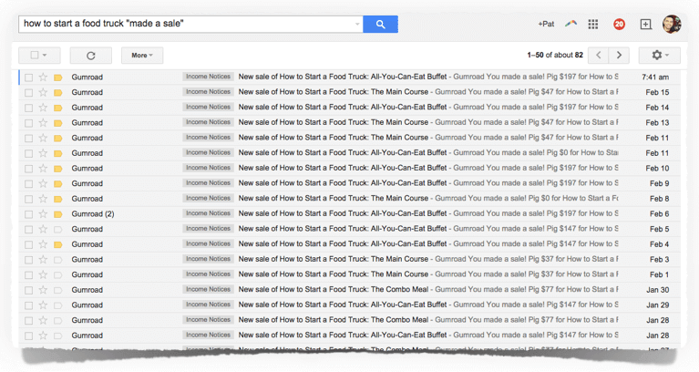
Task: Open the settings gear menu
Action: pyautogui.click(x=659, y=55)
